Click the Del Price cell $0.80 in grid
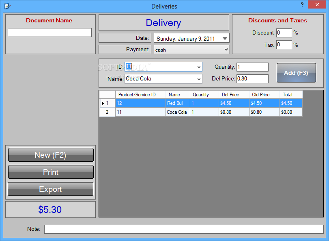The height and width of the screenshot is (241, 329). point(234,112)
